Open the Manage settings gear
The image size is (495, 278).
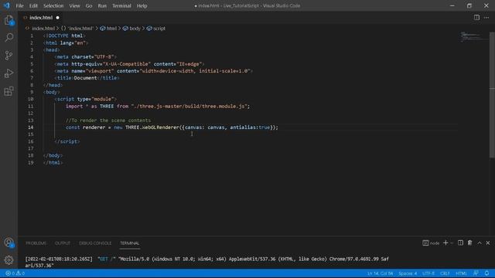[9, 259]
